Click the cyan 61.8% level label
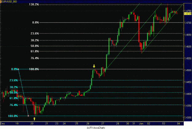Viewport: 192px width, 129px height. point(14,98)
